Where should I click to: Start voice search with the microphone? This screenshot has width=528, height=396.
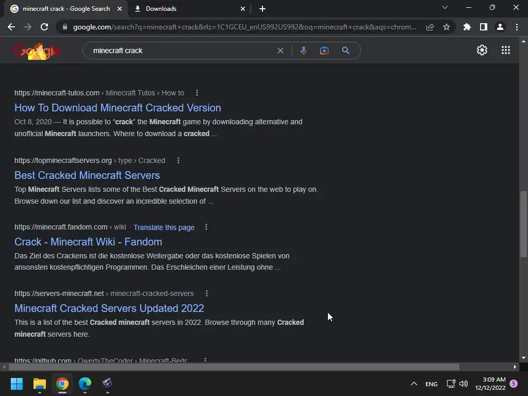coord(303,51)
